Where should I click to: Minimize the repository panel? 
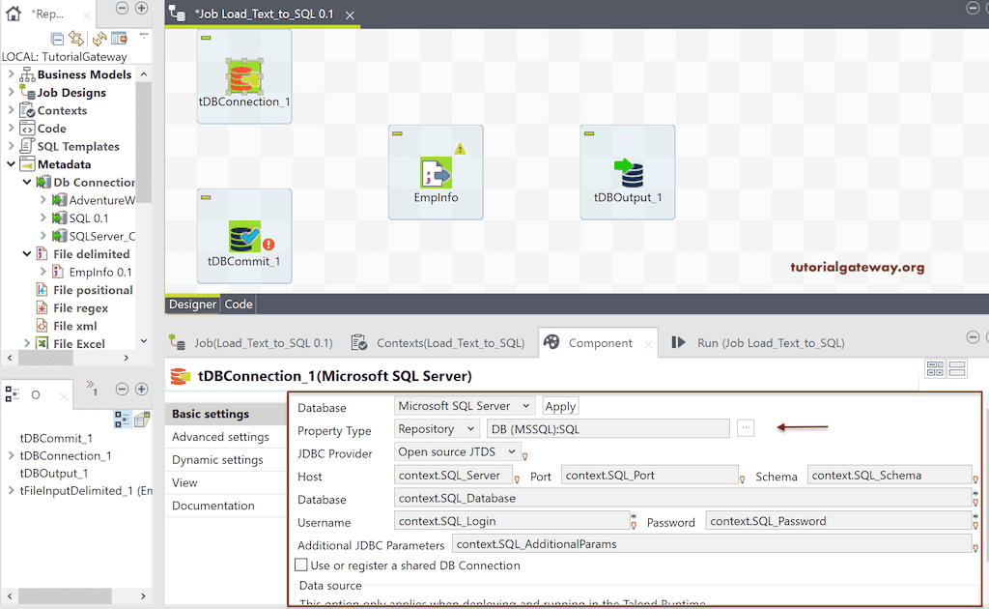point(123,8)
